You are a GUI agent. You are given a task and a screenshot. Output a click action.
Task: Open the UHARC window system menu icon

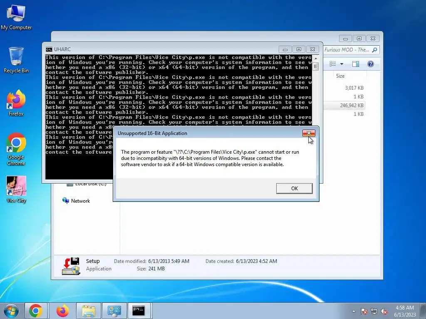(x=49, y=49)
